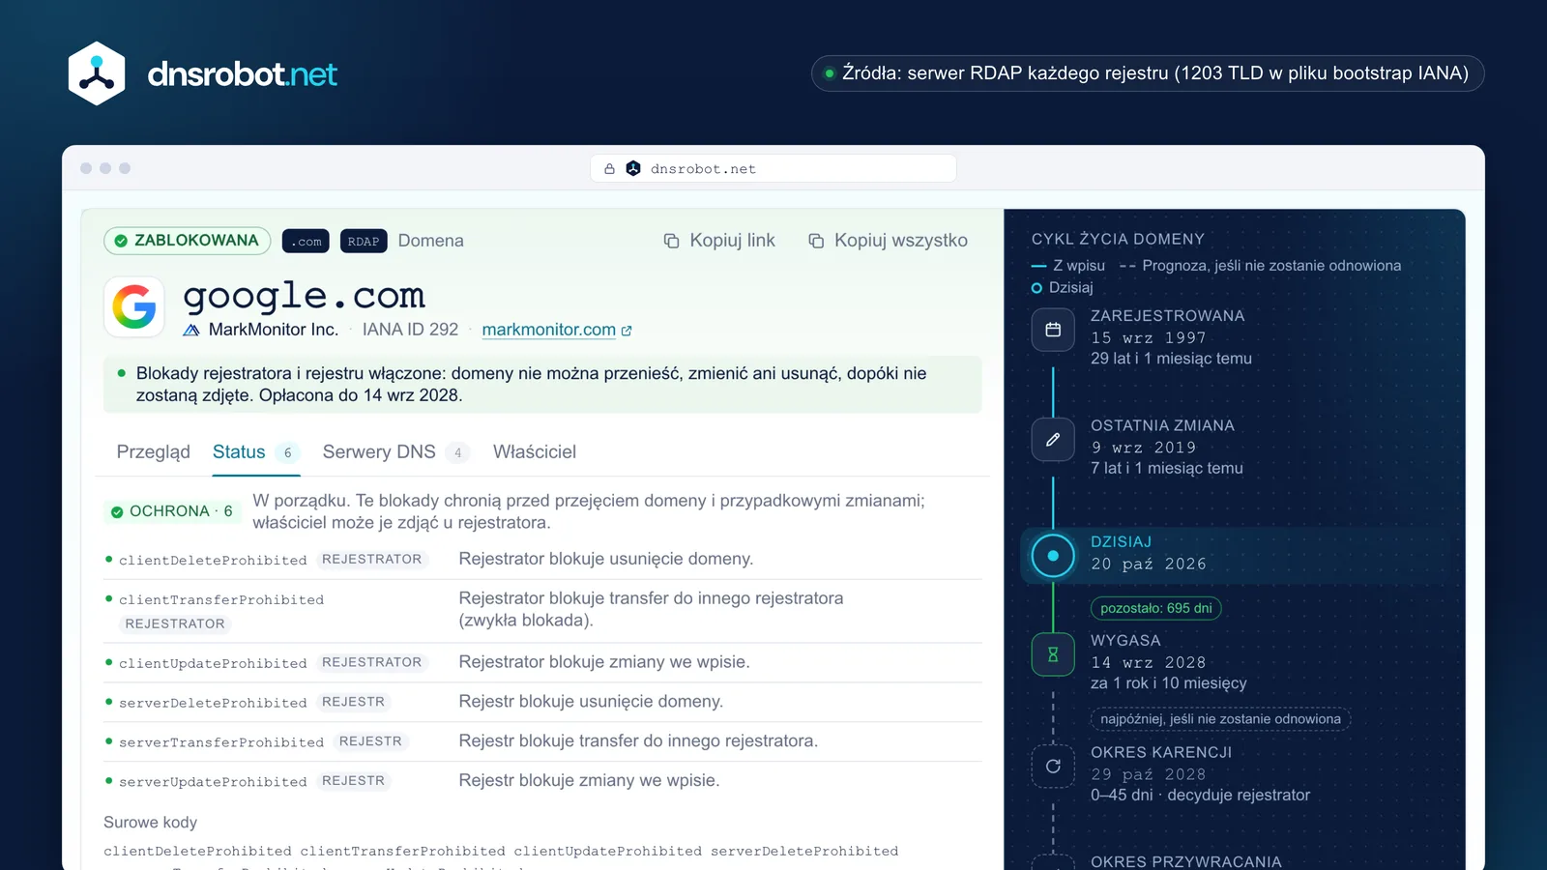Click calendar icon for ZAREJESTROWANA
Screen dimensions: 1547x870
click(x=1053, y=330)
